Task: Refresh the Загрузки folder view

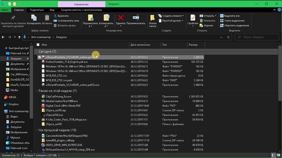Action: pyautogui.click(x=228, y=37)
